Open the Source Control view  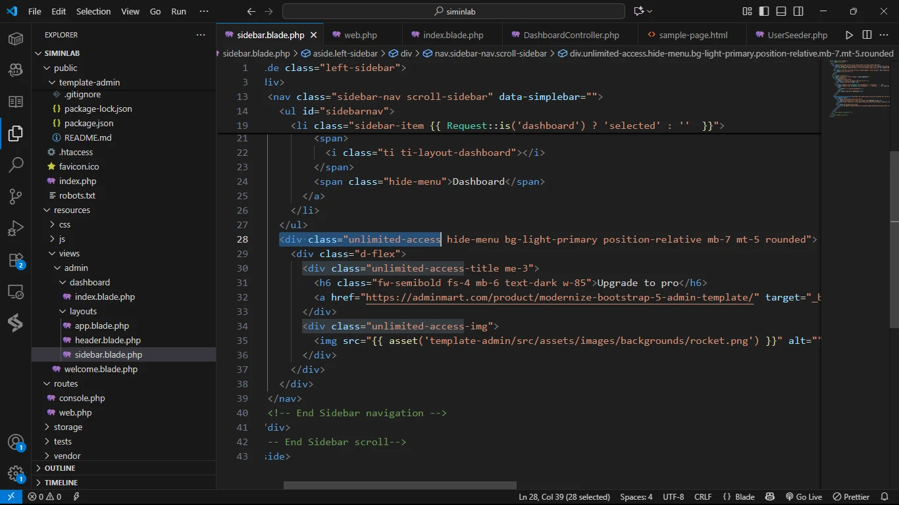[x=16, y=197]
